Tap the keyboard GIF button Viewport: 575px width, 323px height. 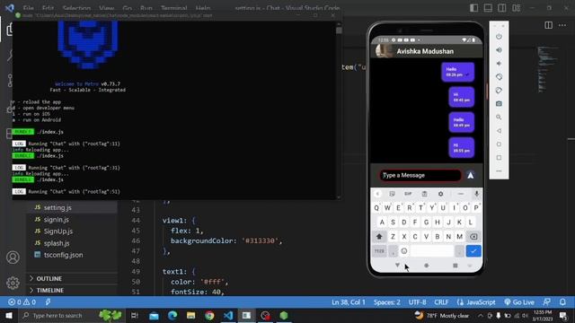[x=408, y=194]
